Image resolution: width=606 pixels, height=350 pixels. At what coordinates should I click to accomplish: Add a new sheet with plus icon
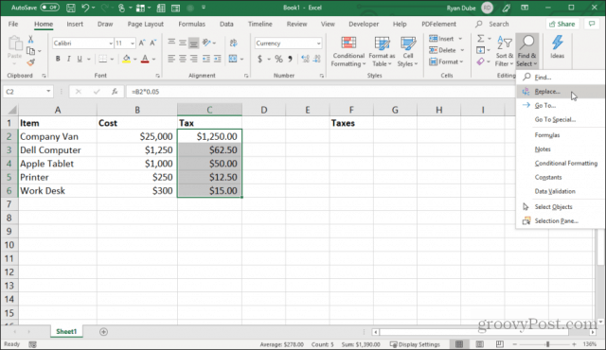(103, 331)
